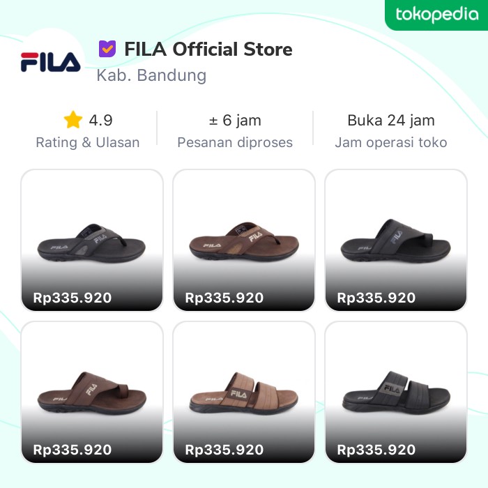The image size is (488, 488).
Task: Click the ± 6 jam processing time
Action: 235,120
